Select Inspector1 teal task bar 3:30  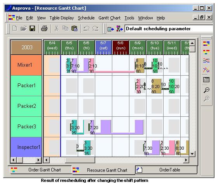87,148
